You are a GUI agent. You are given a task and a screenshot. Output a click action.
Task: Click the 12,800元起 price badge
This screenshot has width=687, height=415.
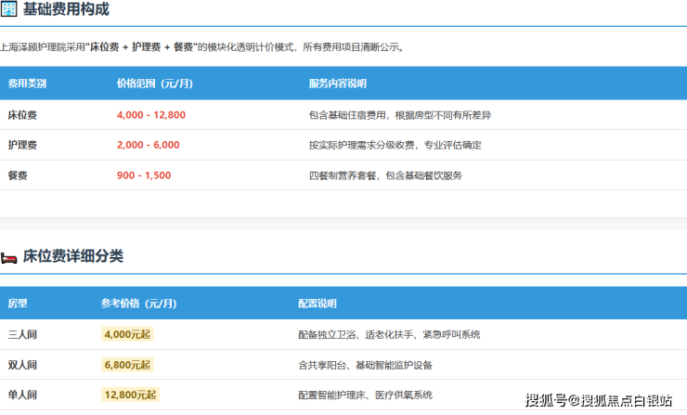(129, 395)
